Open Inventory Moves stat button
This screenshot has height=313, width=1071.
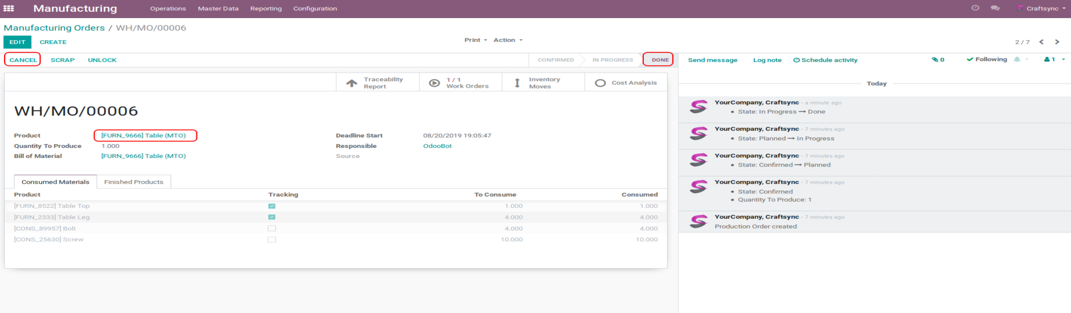click(543, 83)
